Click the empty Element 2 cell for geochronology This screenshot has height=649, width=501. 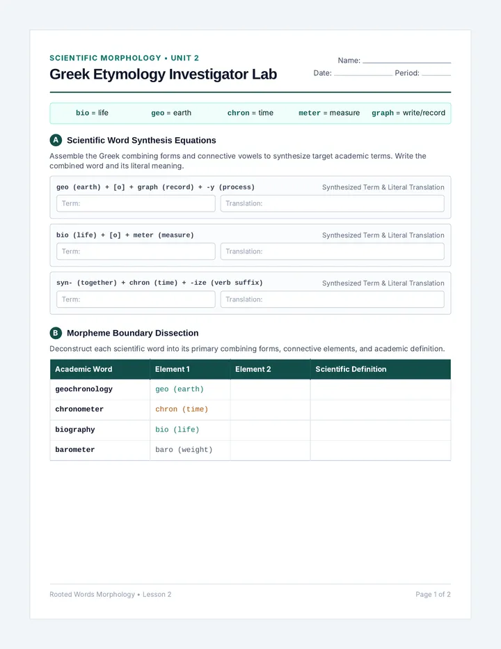(x=270, y=389)
